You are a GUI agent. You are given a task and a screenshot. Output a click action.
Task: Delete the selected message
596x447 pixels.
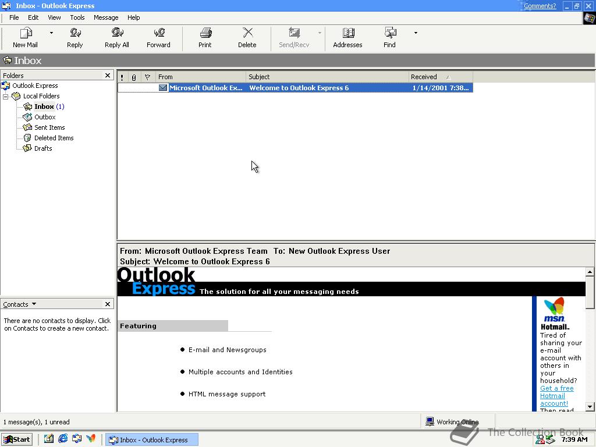coord(247,38)
